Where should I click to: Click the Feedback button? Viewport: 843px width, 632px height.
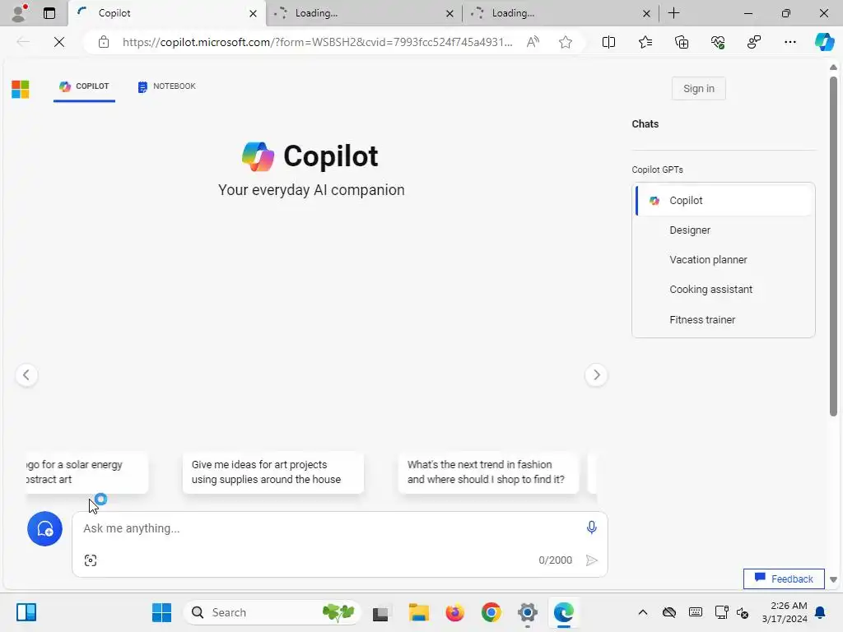click(784, 579)
